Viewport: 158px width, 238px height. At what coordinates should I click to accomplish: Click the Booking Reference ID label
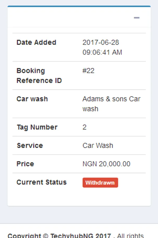click(39, 76)
